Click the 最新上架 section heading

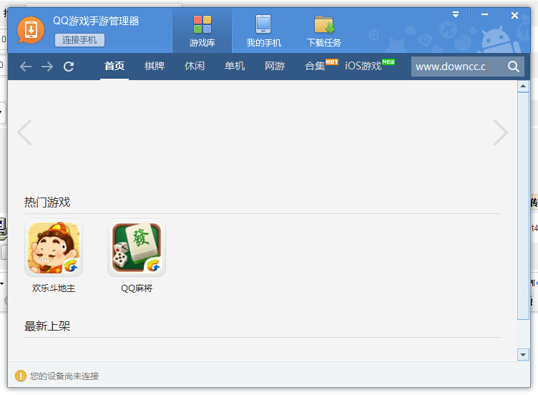47,326
